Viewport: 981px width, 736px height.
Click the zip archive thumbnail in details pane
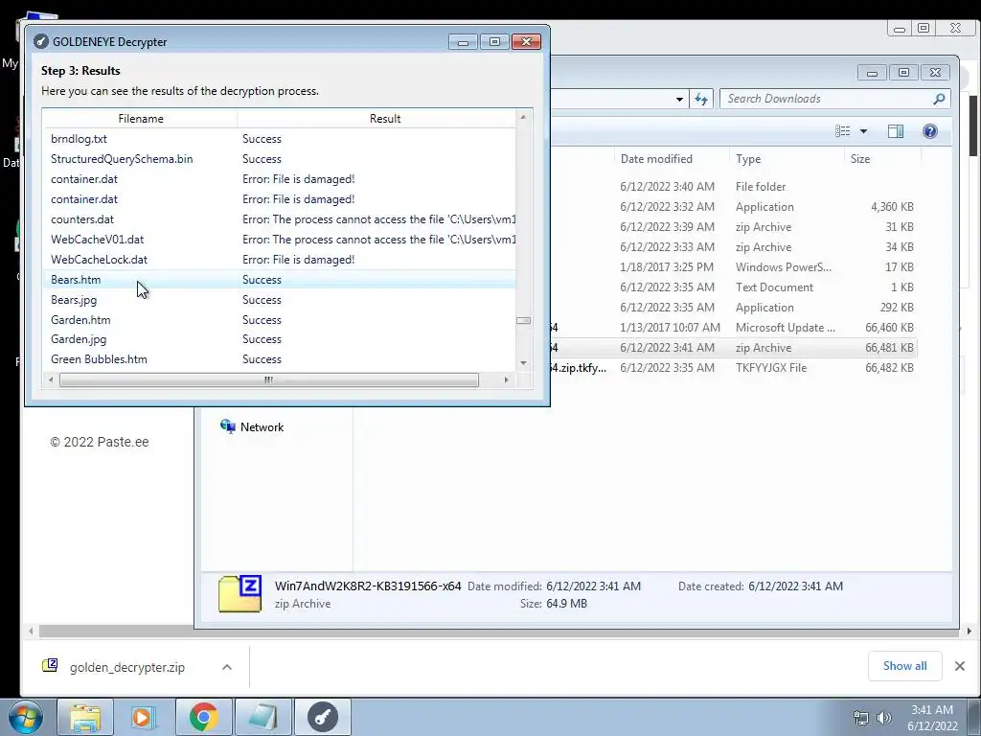tap(240, 594)
